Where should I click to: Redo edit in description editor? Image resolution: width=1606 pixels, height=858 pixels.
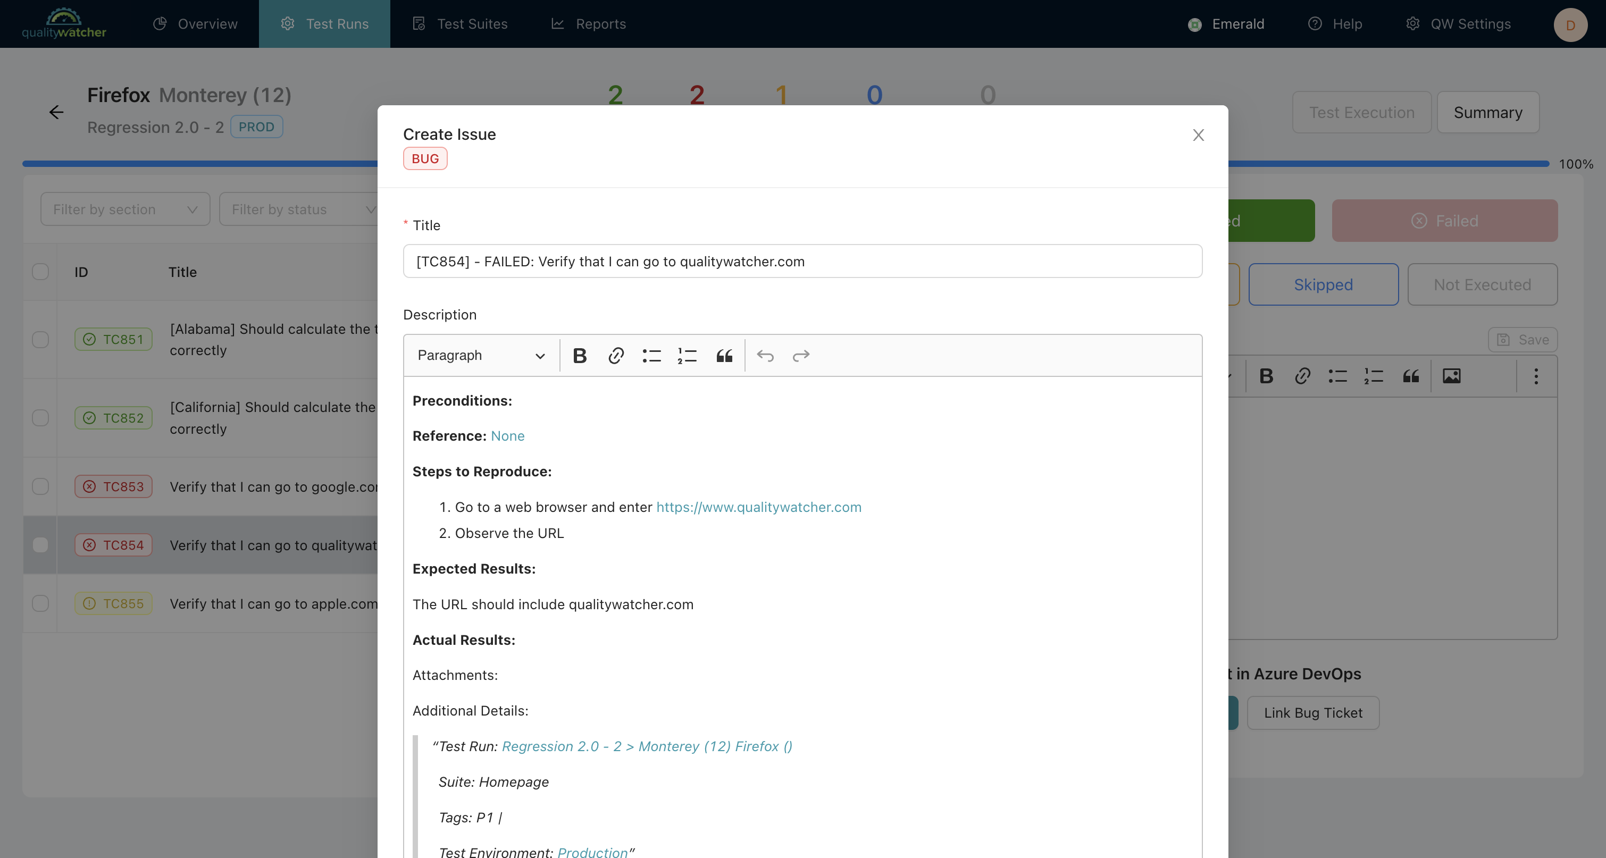click(x=800, y=356)
